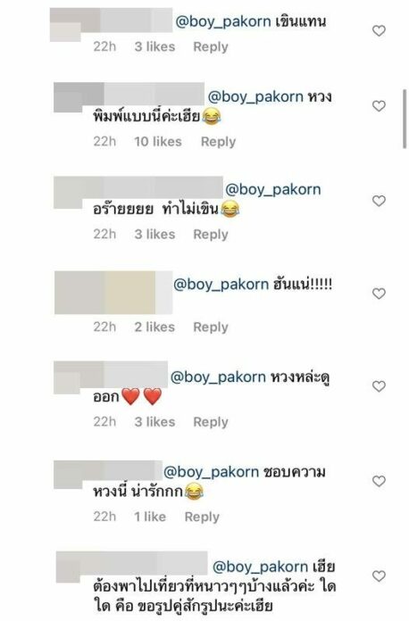Click the vertical scrollbar thumb
Viewport: 409px width, 621px height.
coord(405,119)
